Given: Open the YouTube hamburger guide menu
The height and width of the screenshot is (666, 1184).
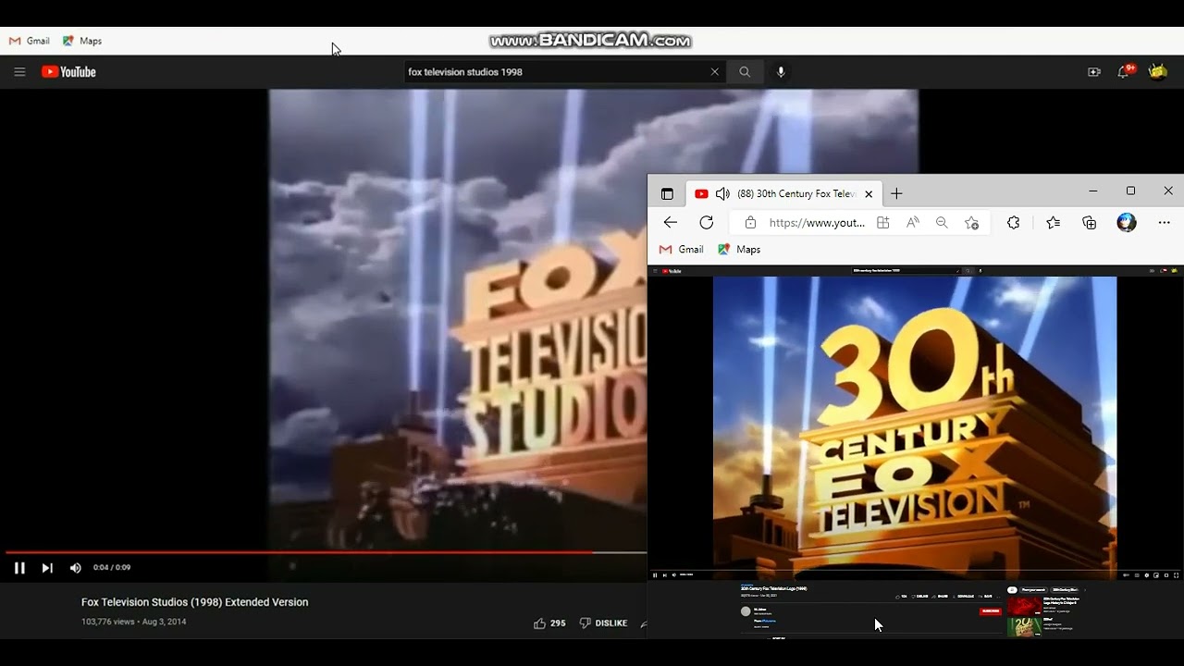Looking at the screenshot, I should pos(19,72).
